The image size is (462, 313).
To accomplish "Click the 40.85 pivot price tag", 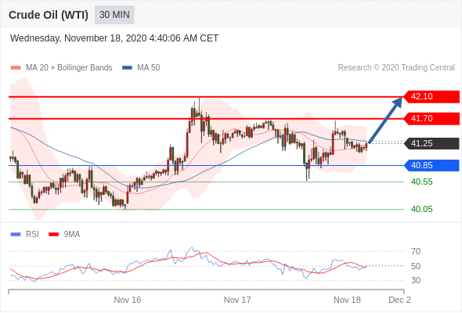I will [431, 165].
